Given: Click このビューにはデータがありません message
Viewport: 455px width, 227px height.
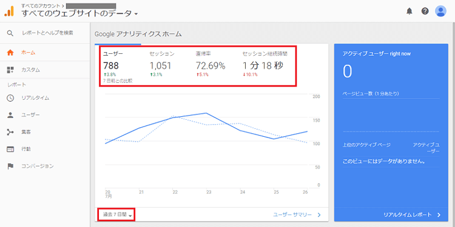Looking at the screenshot, I should (x=384, y=162).
